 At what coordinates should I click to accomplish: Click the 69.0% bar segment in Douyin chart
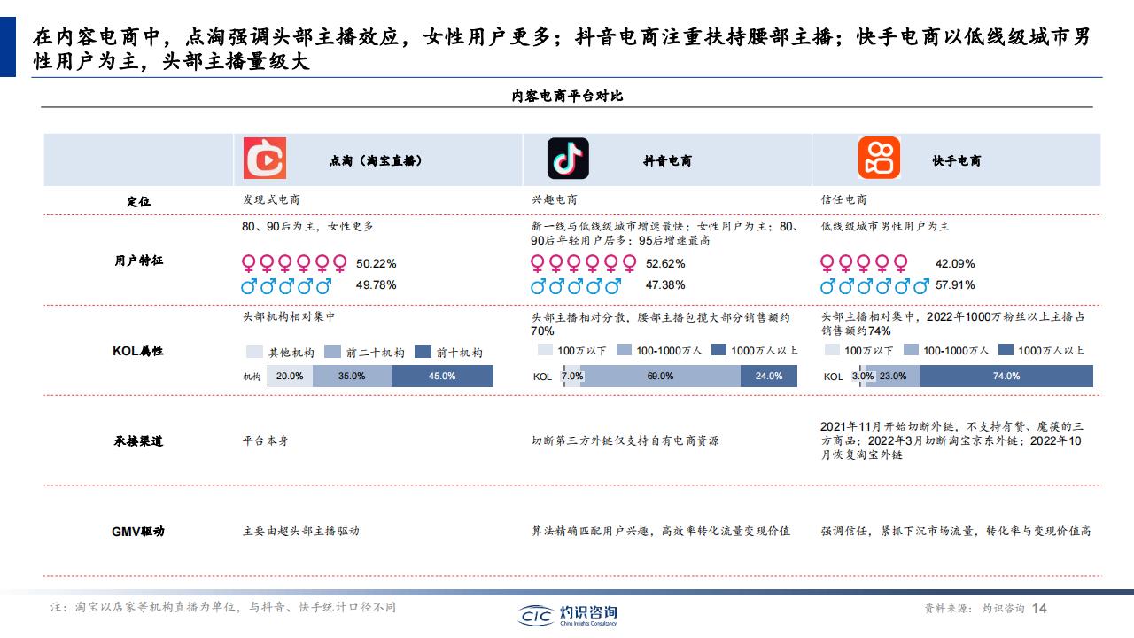pos(660,376)
